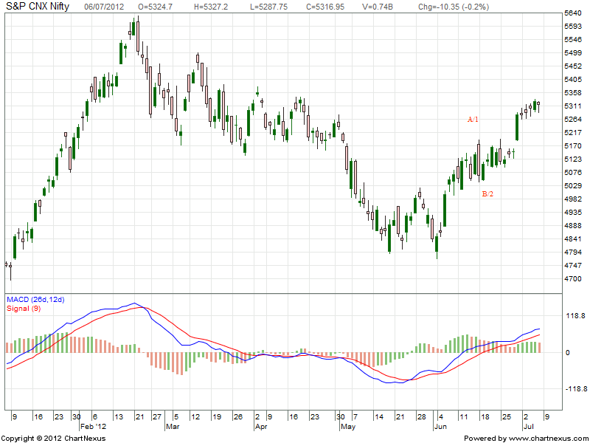Select the 06/07/2012 date in header
This screenshot has width=590, height=443.
tap(104, 7)
